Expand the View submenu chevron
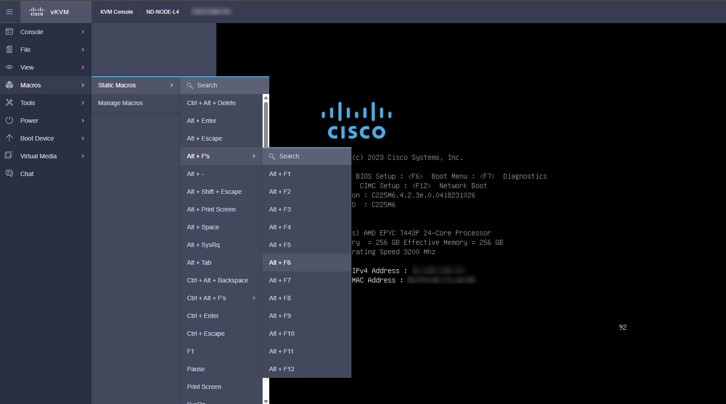 (x=83, y=67)
